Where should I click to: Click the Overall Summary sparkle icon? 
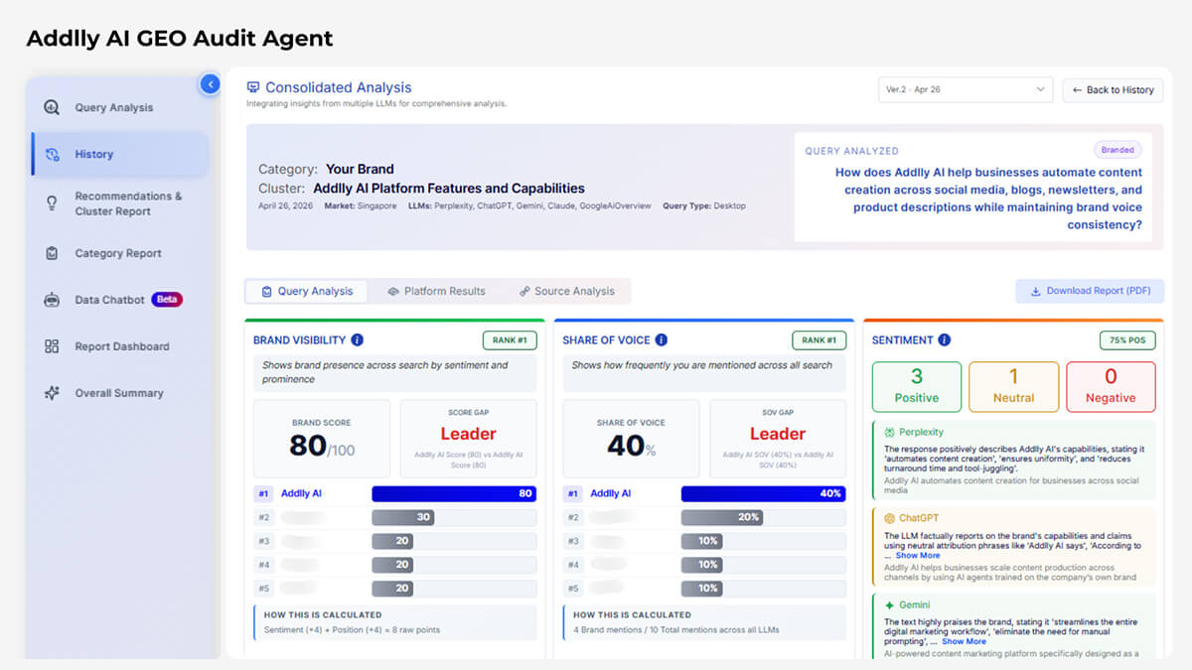tap(52, 393)
